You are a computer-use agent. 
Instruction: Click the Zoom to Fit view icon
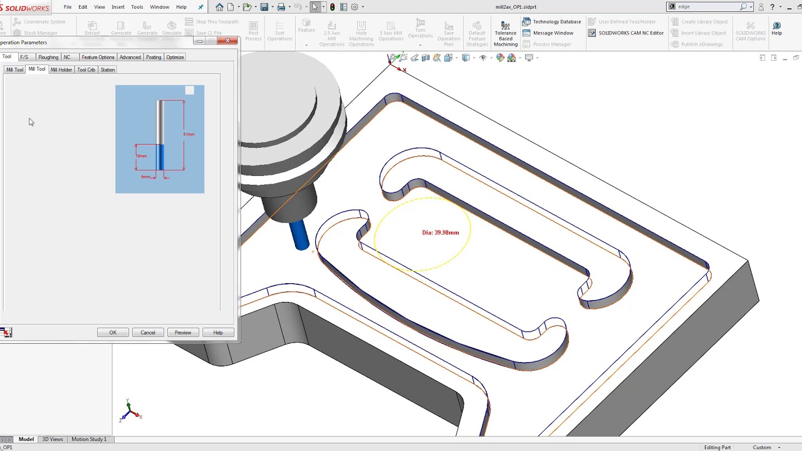coord(393,58)
